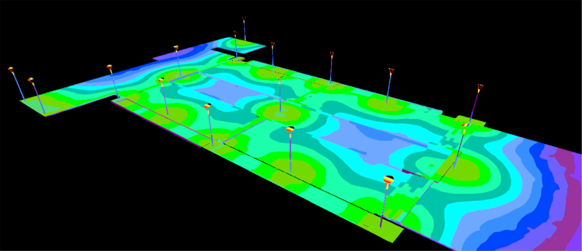
Task: Select the lamp head above the central green hotspot
Action: pos(280,78)
